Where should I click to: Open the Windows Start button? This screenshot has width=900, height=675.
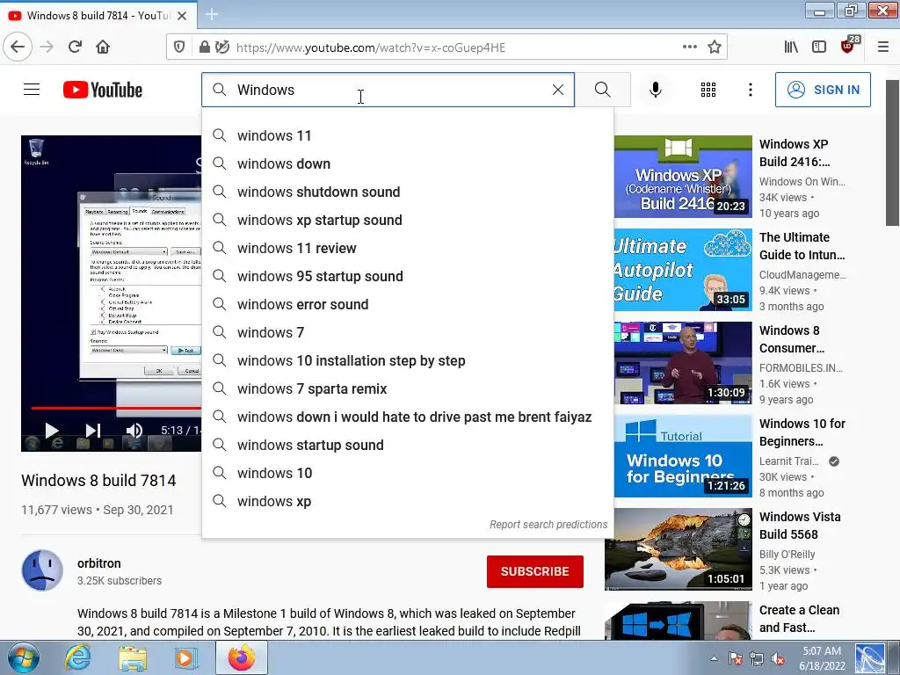[x=24, y=657]
